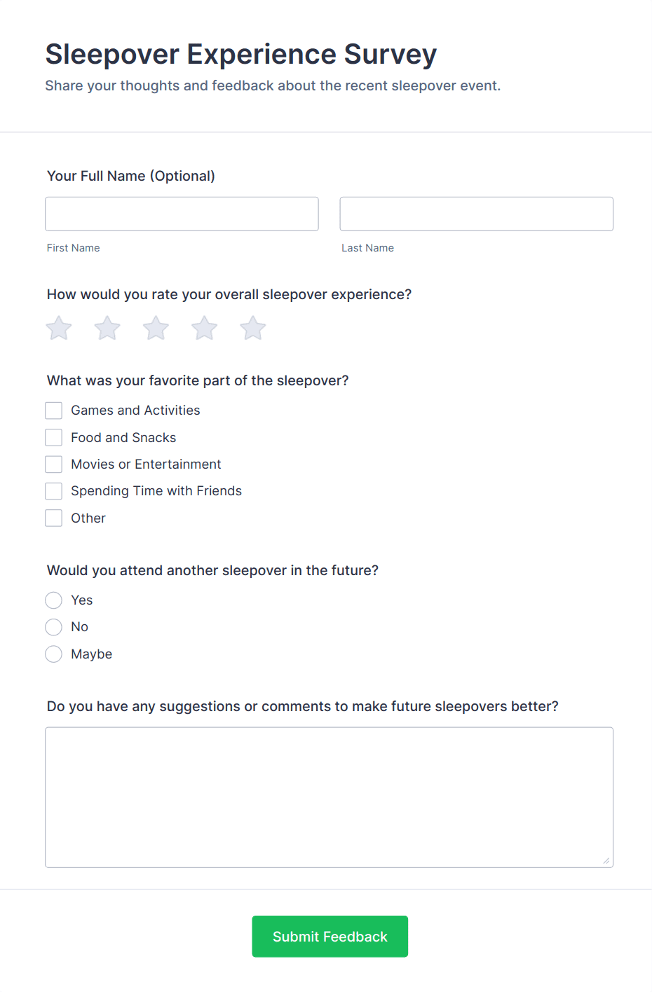
Task: Tick the Other checkbox
Action: (53, 518)
